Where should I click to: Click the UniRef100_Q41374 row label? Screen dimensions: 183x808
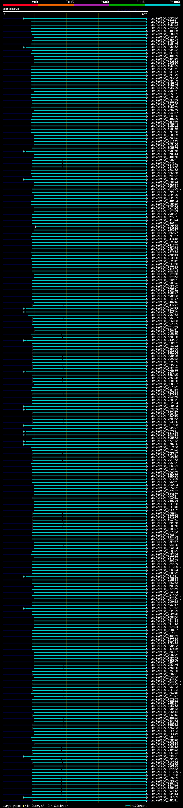(164, 220)
